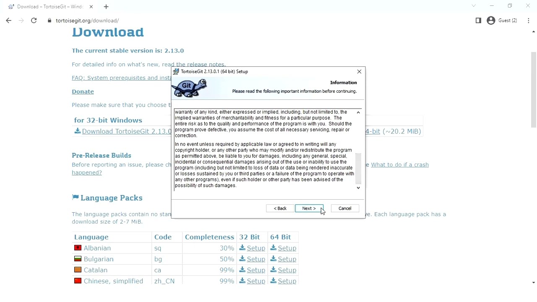537x302 pixels.
Task: Click the browser page scrollbar thumb
Action: 533,90
